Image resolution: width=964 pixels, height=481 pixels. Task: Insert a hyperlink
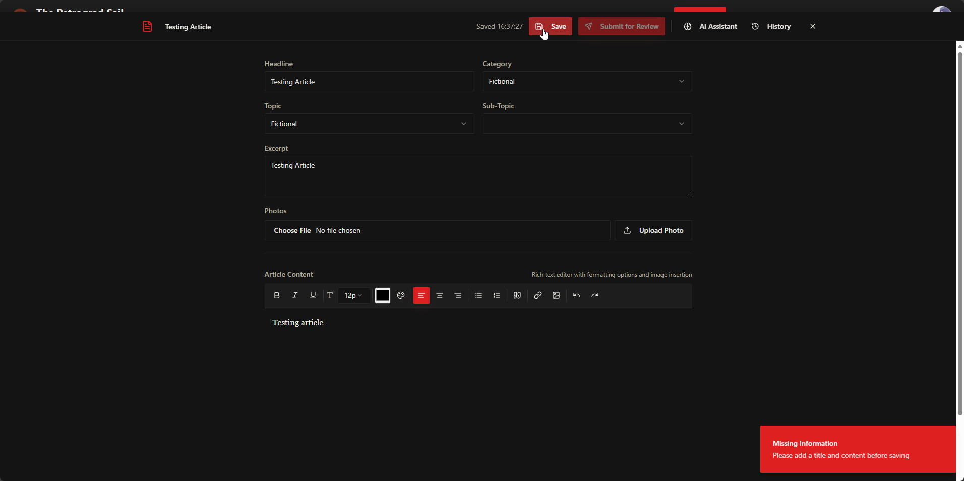(x=538, y=295)
